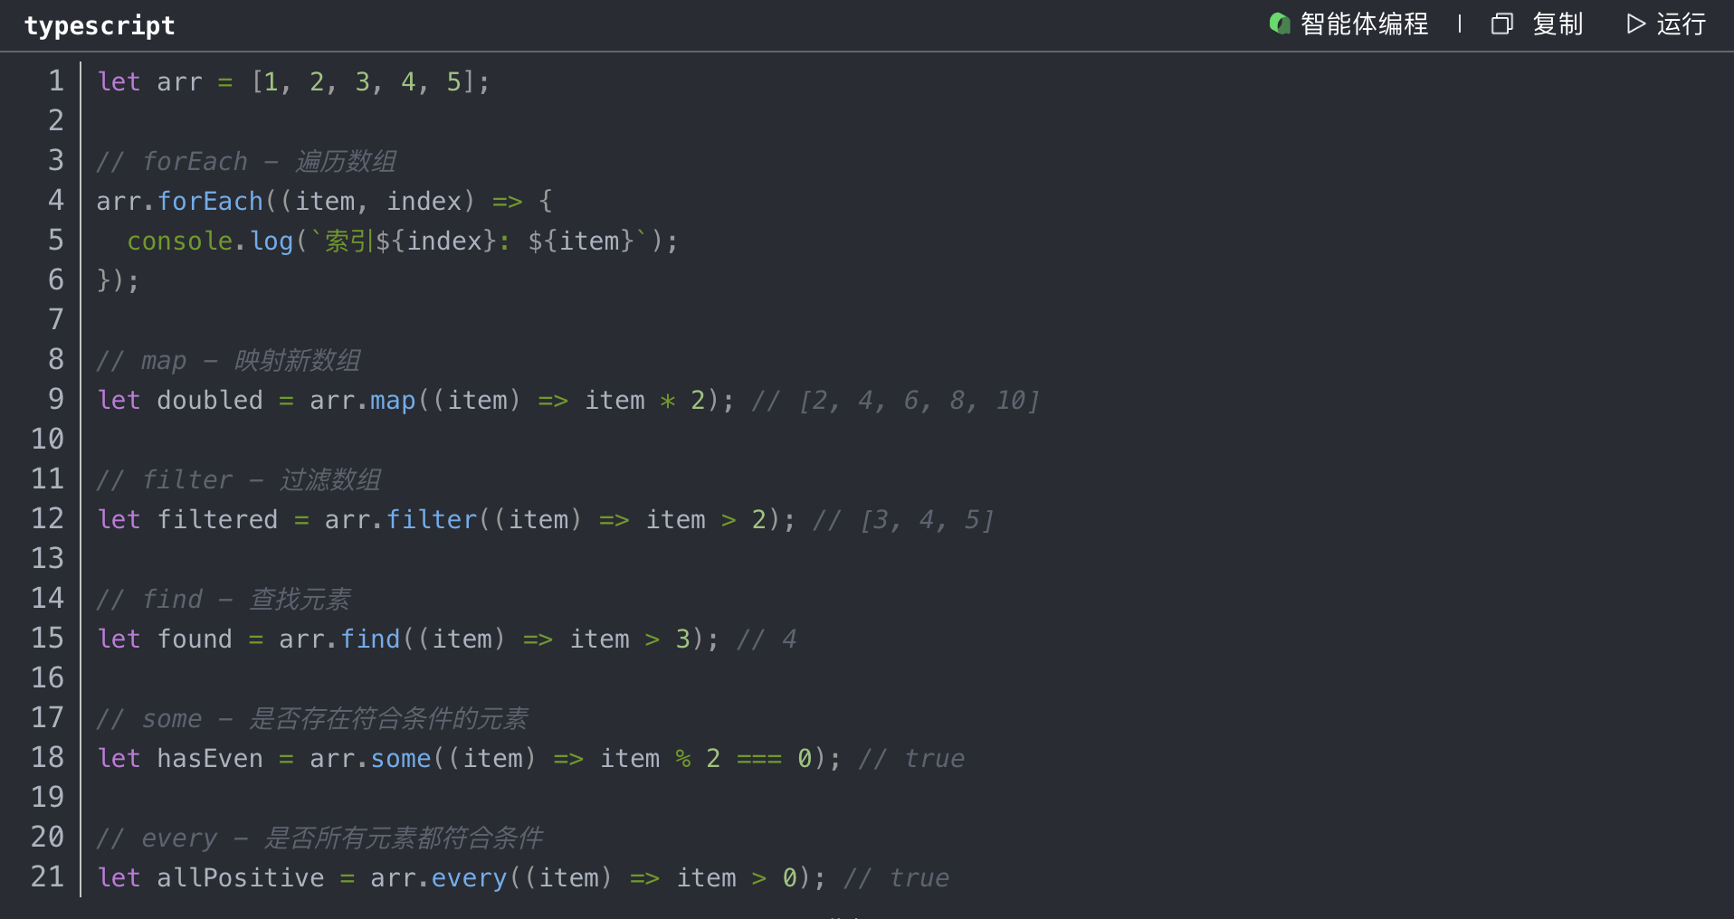Click the found variable name

coord(195,639)
